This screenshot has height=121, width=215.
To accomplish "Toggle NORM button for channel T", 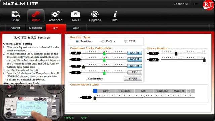I will (x=135, y=66).
